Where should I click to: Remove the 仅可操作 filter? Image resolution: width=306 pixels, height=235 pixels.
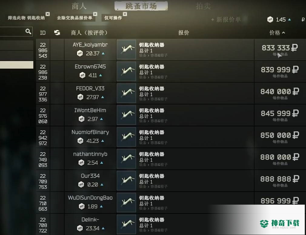pos(125,14)
